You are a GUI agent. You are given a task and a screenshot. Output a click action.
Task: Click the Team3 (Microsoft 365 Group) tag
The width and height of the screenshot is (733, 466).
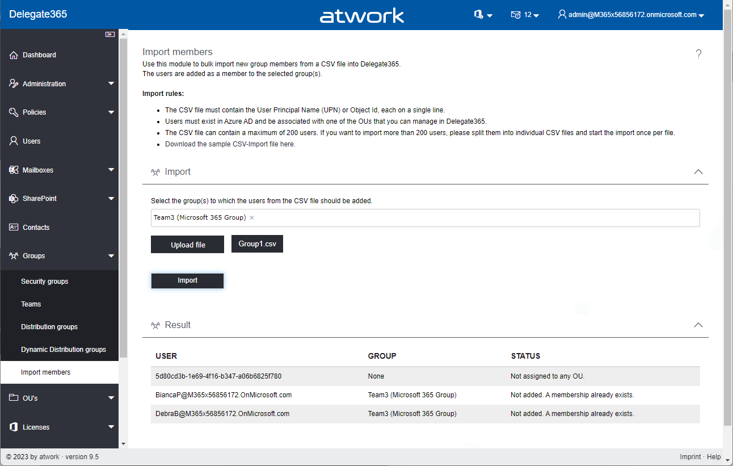tap(200, 218)
